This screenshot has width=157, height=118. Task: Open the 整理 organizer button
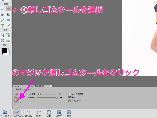69,114
